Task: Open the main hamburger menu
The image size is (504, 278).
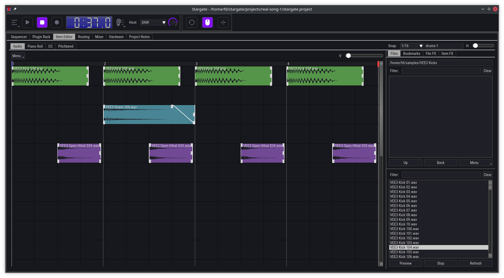Action: click(x=15, y=23)
